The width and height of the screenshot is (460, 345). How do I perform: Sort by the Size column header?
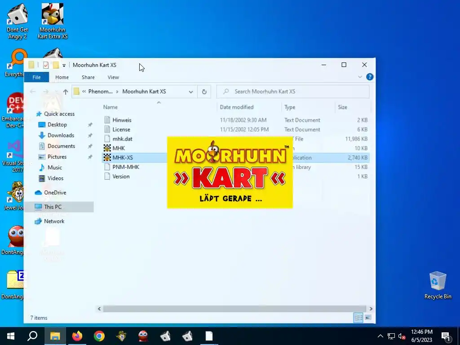tap(342, 107)
